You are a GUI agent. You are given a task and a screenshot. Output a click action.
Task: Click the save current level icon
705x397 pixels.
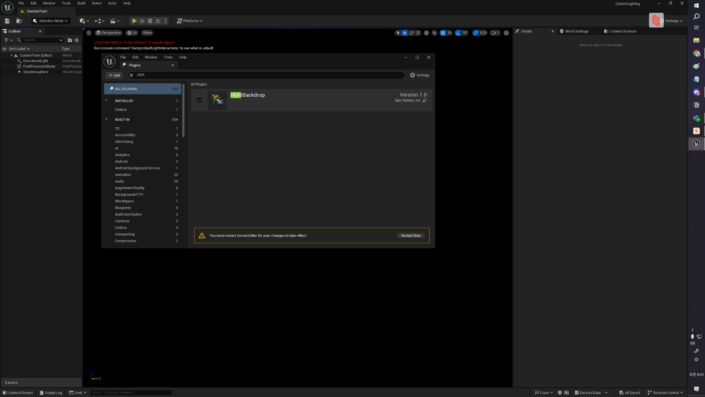[x=7, y=21]
